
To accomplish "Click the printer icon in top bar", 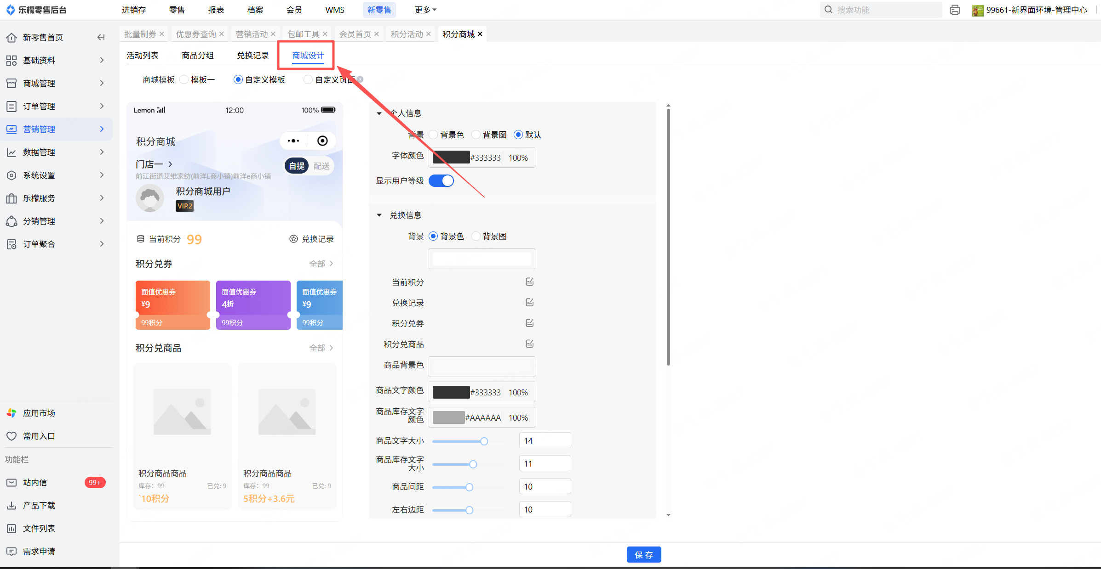I will click(x=955, y=10).
